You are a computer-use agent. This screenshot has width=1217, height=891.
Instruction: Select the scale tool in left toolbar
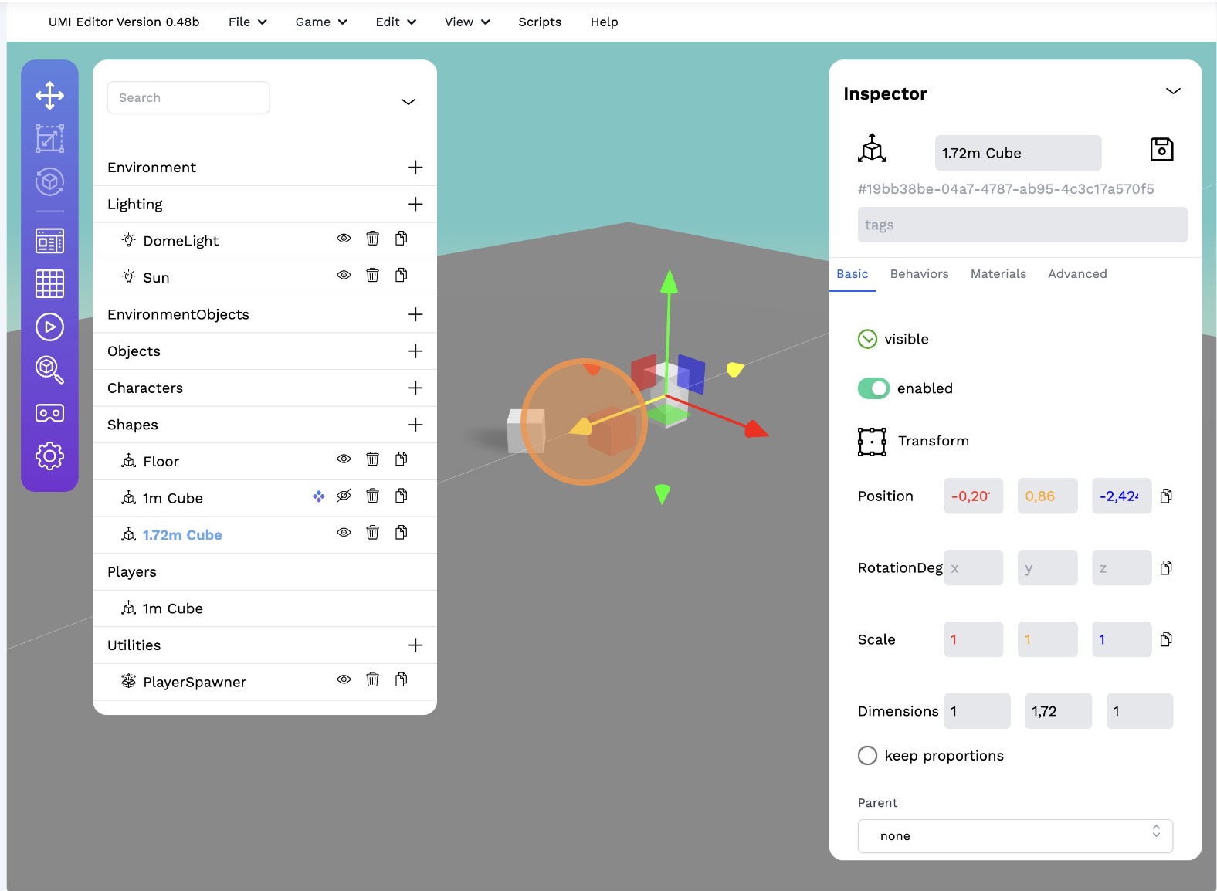click(49, 139)
